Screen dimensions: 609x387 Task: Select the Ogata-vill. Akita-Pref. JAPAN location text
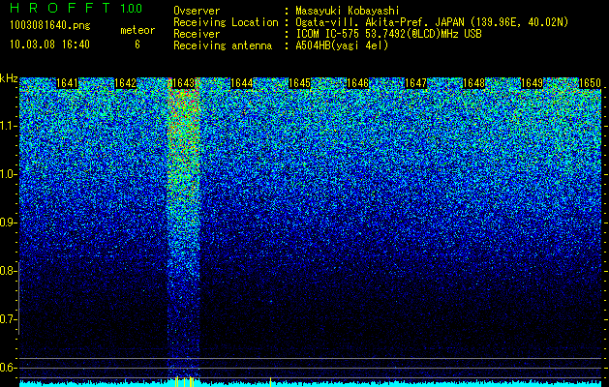432,22
